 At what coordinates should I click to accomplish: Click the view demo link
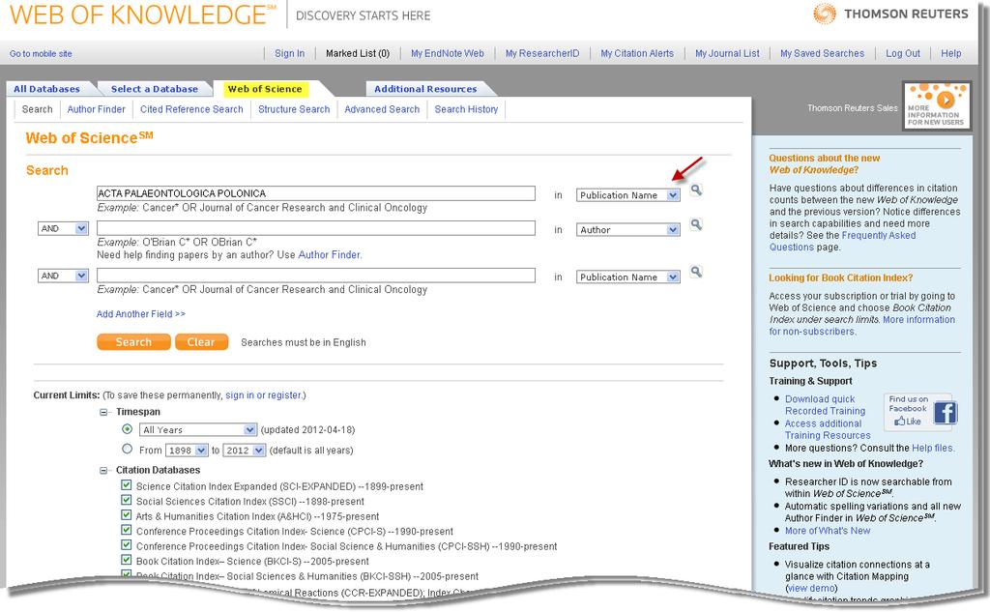[812, 588]
